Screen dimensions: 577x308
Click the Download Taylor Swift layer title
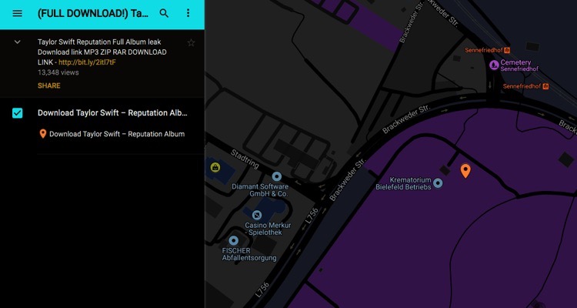[x=112, y=113]
